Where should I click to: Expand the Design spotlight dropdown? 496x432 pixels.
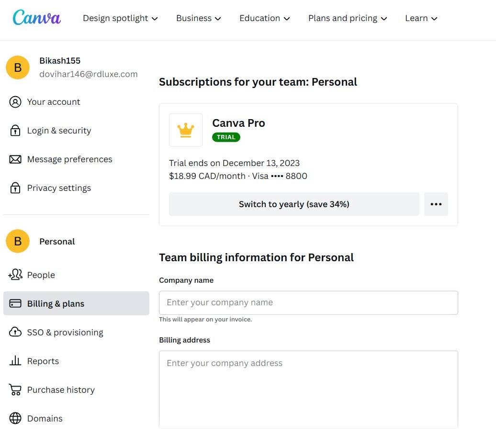point(120,18)
